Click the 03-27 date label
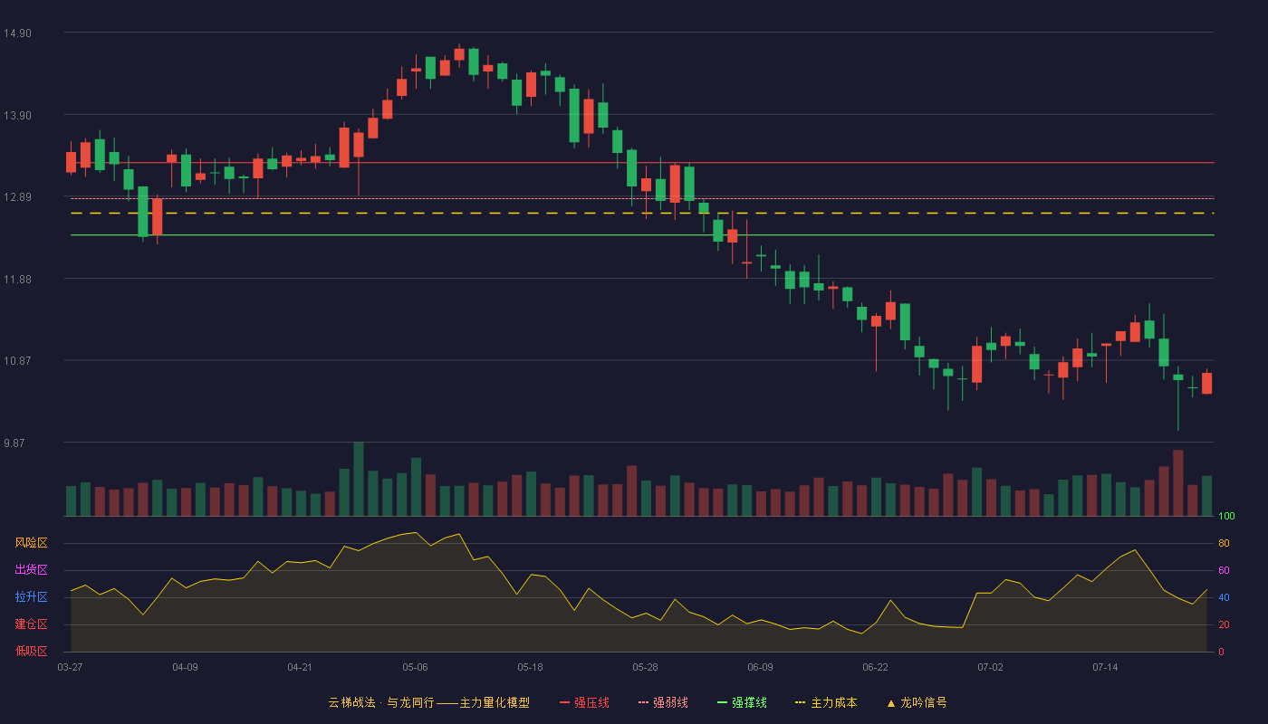The height and width of the screenshot is (724, 1268). 70,667
